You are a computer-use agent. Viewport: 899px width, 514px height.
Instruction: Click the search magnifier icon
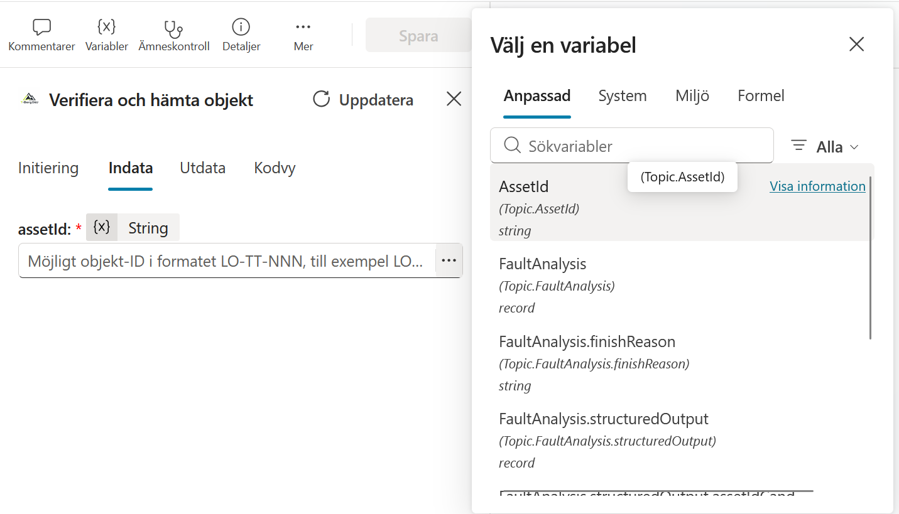(x=513, y=146)
